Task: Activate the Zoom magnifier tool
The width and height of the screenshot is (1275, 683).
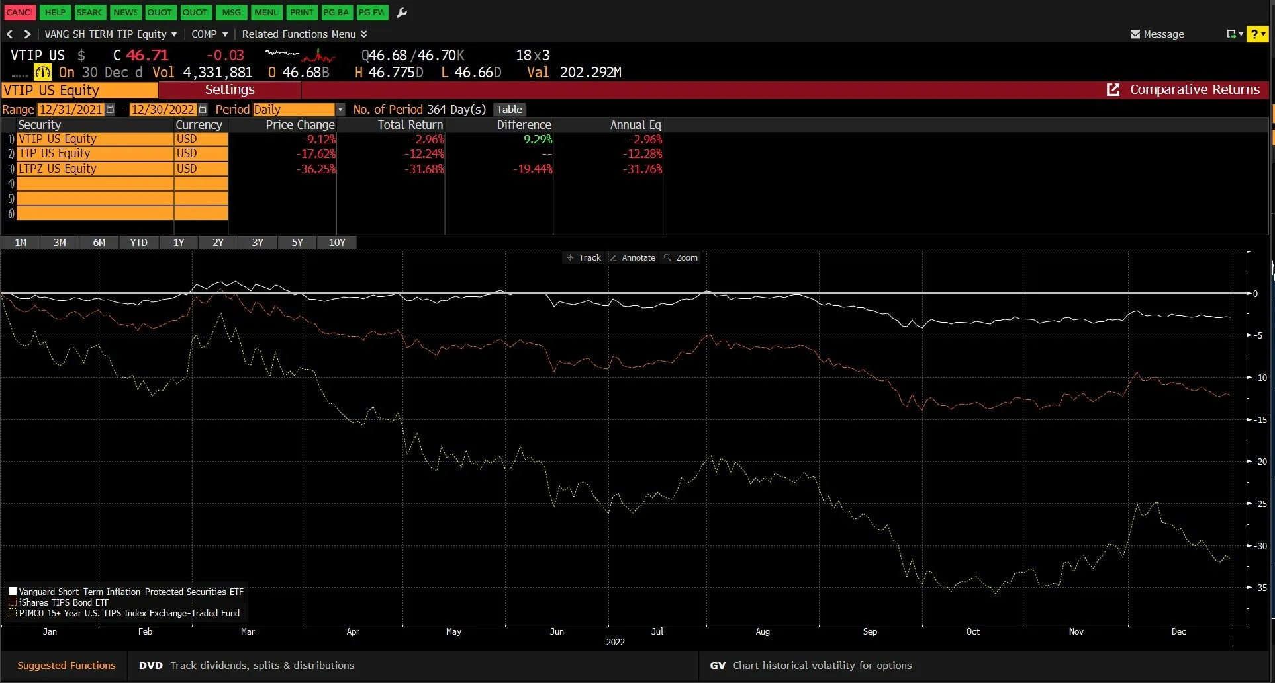Action: (x=681, y=258)
